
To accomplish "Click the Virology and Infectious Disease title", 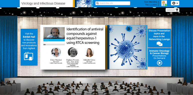I will (x=43, y=3).
